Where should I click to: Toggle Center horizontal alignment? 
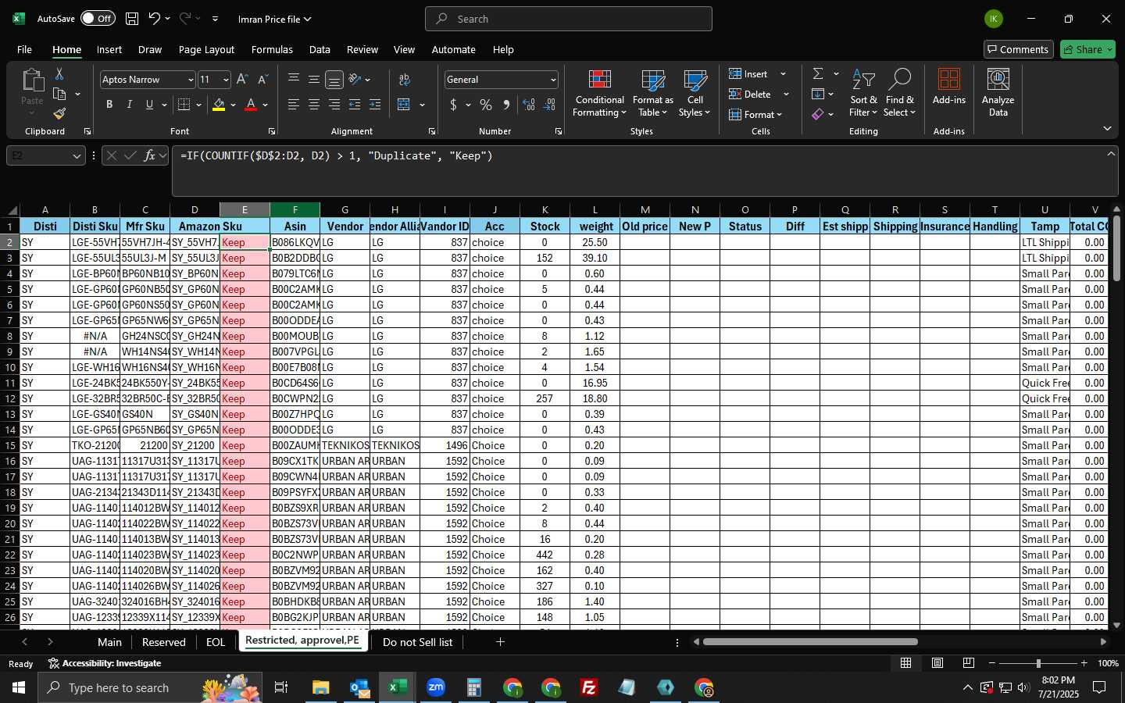click(x=314, y=105)
